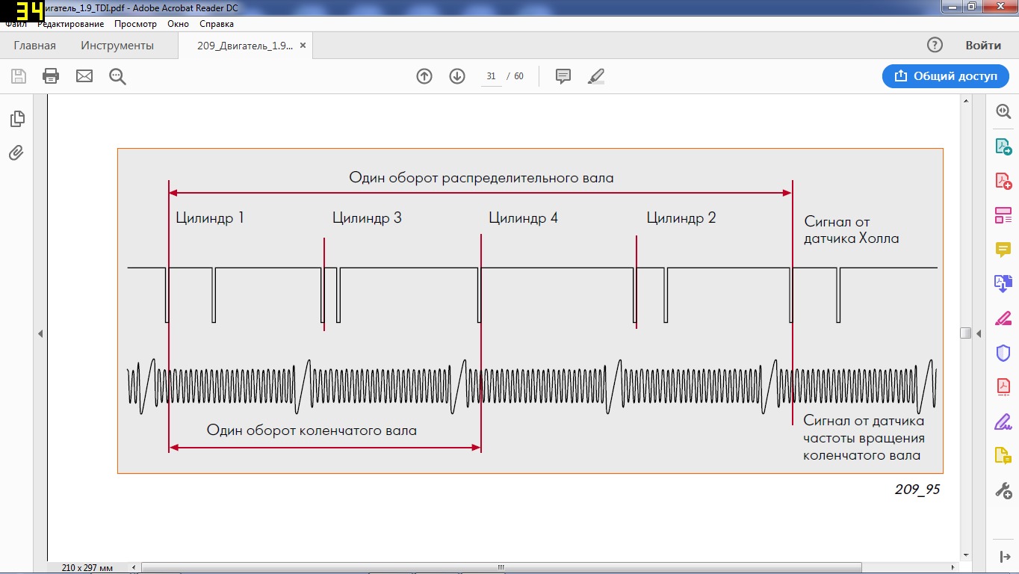The height and width of the screenshot is (574, 1019).
Task: Open the Окно menu
Action: tap(178, 24)
